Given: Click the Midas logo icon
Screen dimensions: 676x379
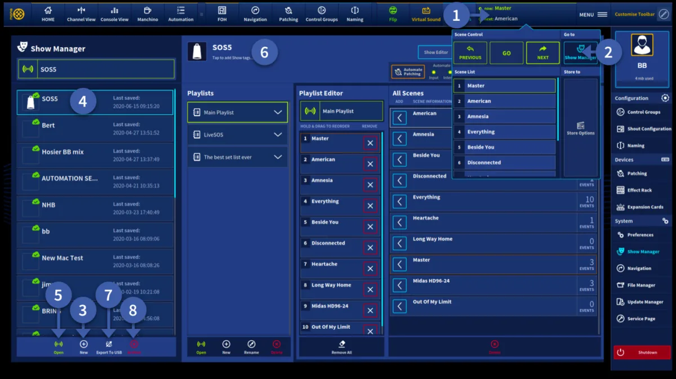Looking at the screenshot, I should click(18, 14).
